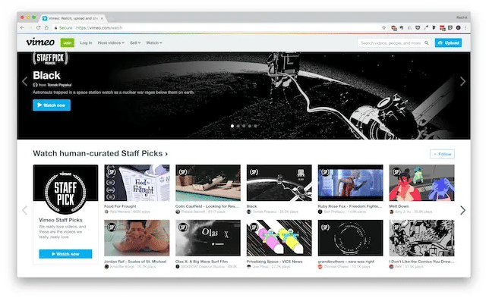Click the 'Melt Down' video title
Screen dimensions: 486x298
tap(399, 206)
